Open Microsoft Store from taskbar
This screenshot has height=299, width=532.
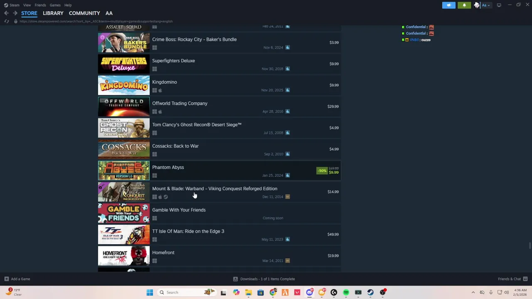pos(261,292)
